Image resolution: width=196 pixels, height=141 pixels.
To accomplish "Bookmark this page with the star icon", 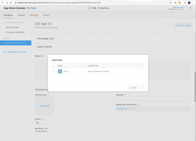I will point(170,3).
